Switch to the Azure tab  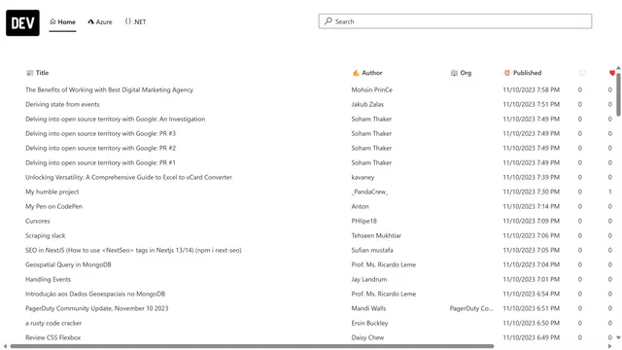pos(100,21)
